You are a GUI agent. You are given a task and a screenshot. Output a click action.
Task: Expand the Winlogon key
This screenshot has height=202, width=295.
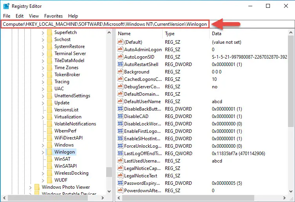pyautogui.click(x=43, y=152)
